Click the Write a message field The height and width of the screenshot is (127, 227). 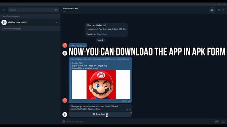140,122
